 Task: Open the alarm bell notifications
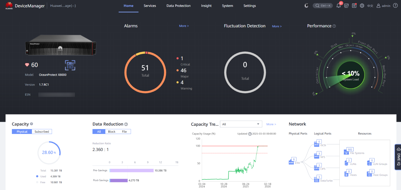point(339,6)
